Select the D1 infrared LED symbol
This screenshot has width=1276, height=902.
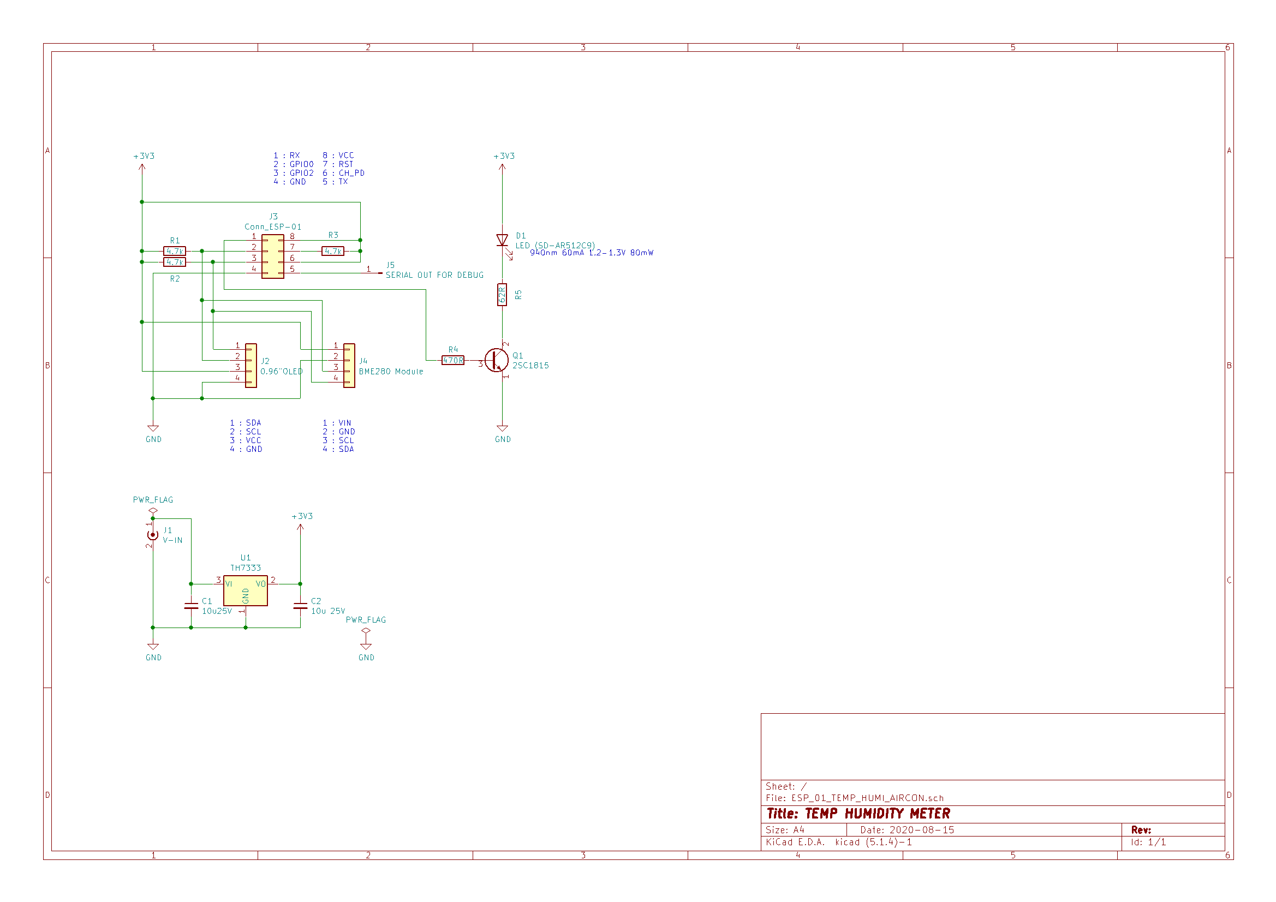(503, 240)
